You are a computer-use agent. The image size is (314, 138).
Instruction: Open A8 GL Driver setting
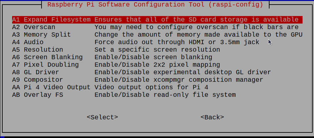click(36, 72)
